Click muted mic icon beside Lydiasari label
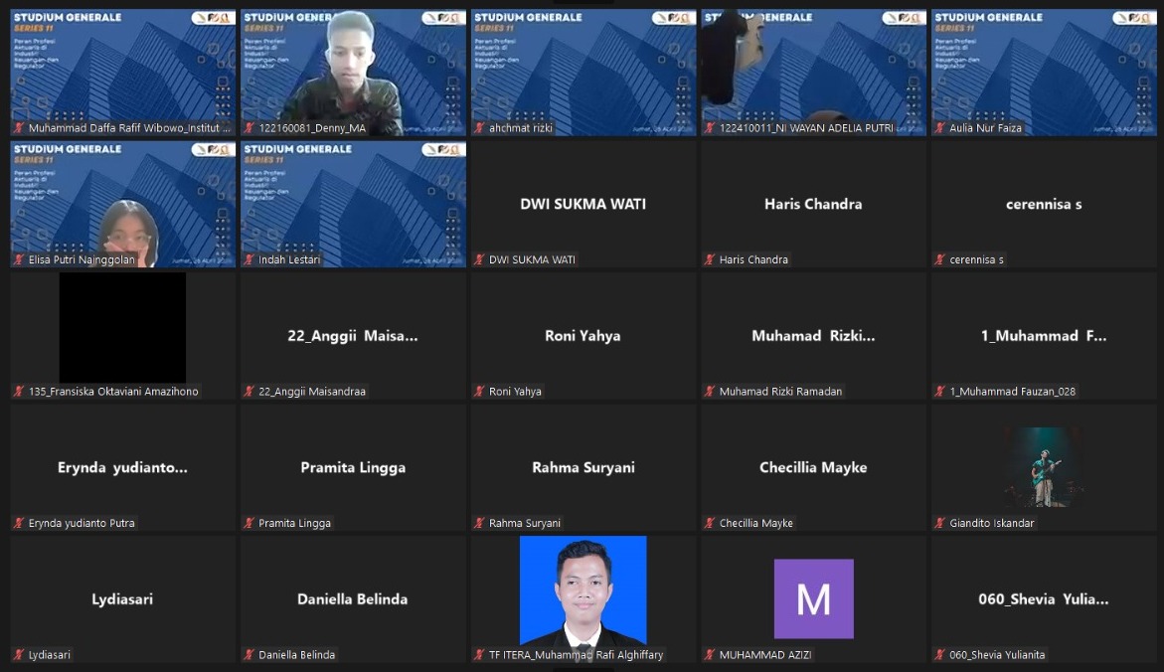This screenshot has height=672, width=1164. pos(19,655)
